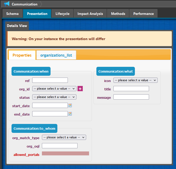This screenshot has height=169, width=176.
Task: Click into the ref text field
Action: click(50, 80)
